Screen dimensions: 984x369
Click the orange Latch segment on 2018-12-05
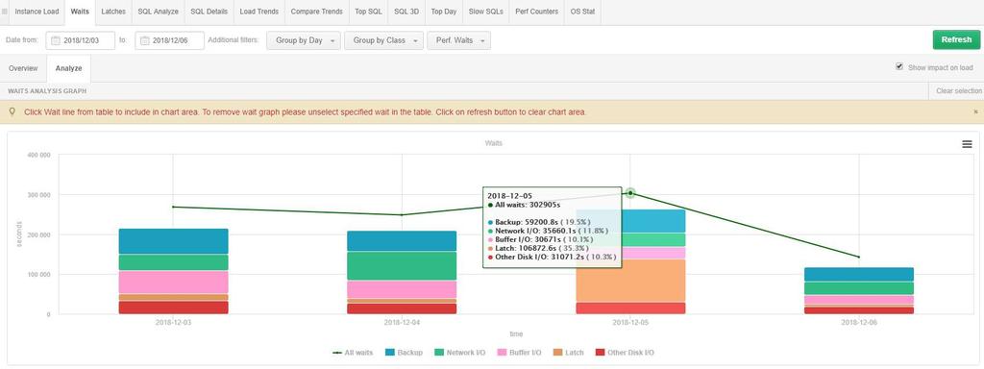coord(630,281)
